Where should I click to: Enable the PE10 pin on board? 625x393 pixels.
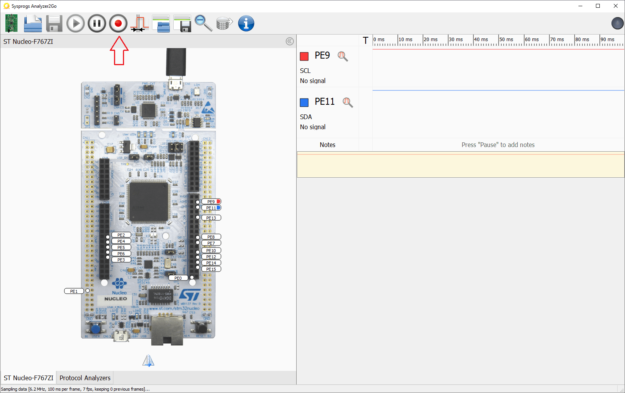tap(211, 250)
